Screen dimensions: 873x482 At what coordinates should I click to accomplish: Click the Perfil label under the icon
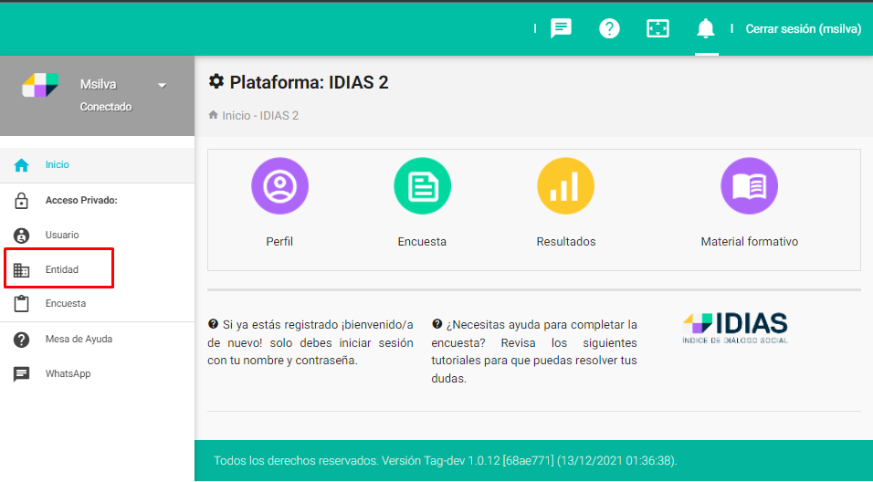279,242
